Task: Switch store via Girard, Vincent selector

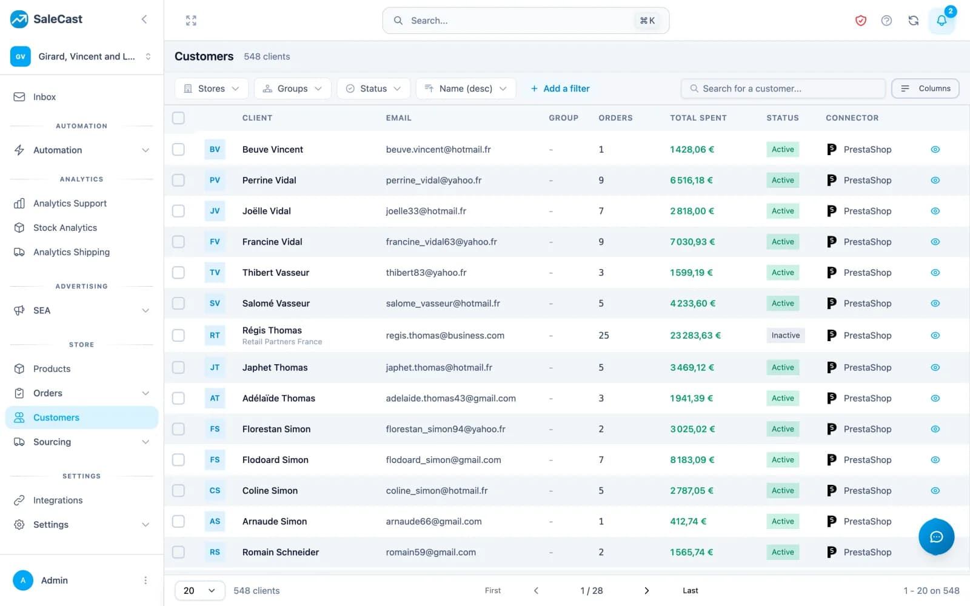Action: coord(81,56)
